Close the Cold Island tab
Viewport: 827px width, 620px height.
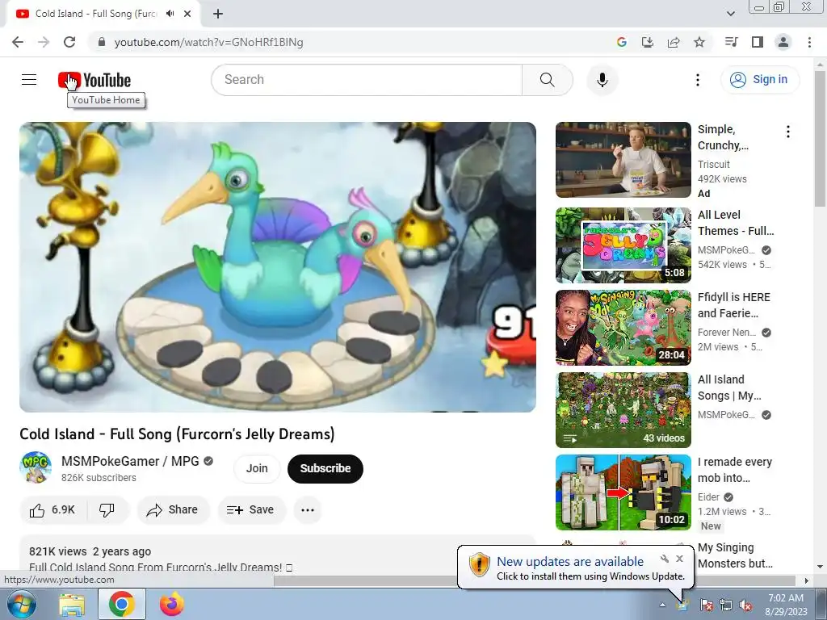[x=187, y=14]
